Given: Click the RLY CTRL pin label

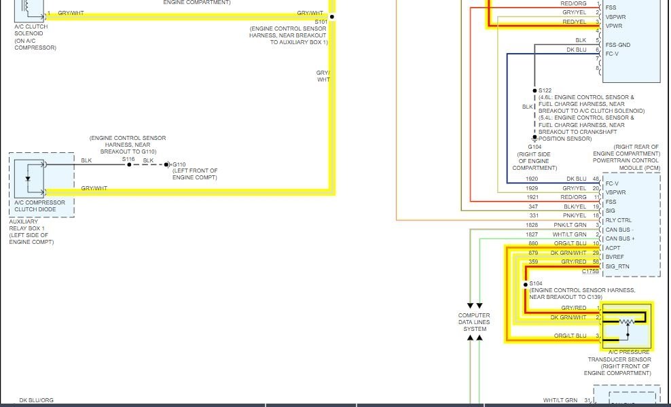Looking at the screenshot, I should [618, 220].
